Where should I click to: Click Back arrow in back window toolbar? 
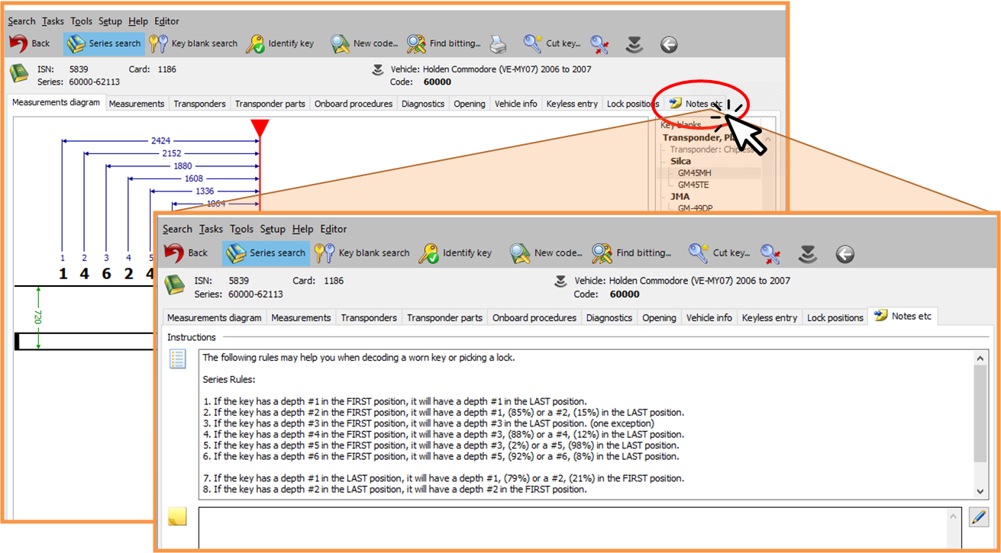click(30, 43)
